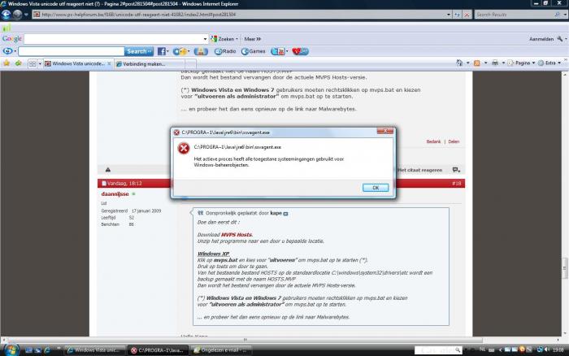Open the Google toolbar wrench settings
Viewport: 569px width, 356px height.
(560, 39)
